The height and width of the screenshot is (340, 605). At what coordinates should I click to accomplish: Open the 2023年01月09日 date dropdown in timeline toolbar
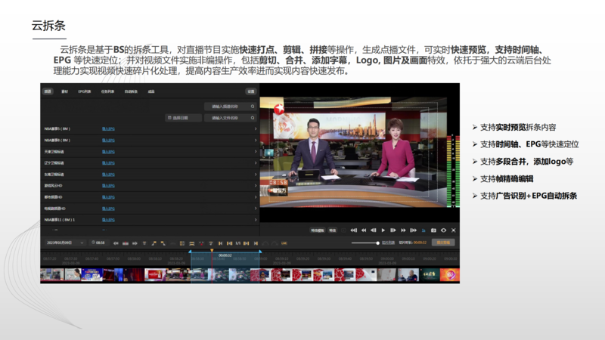(63, 243)
